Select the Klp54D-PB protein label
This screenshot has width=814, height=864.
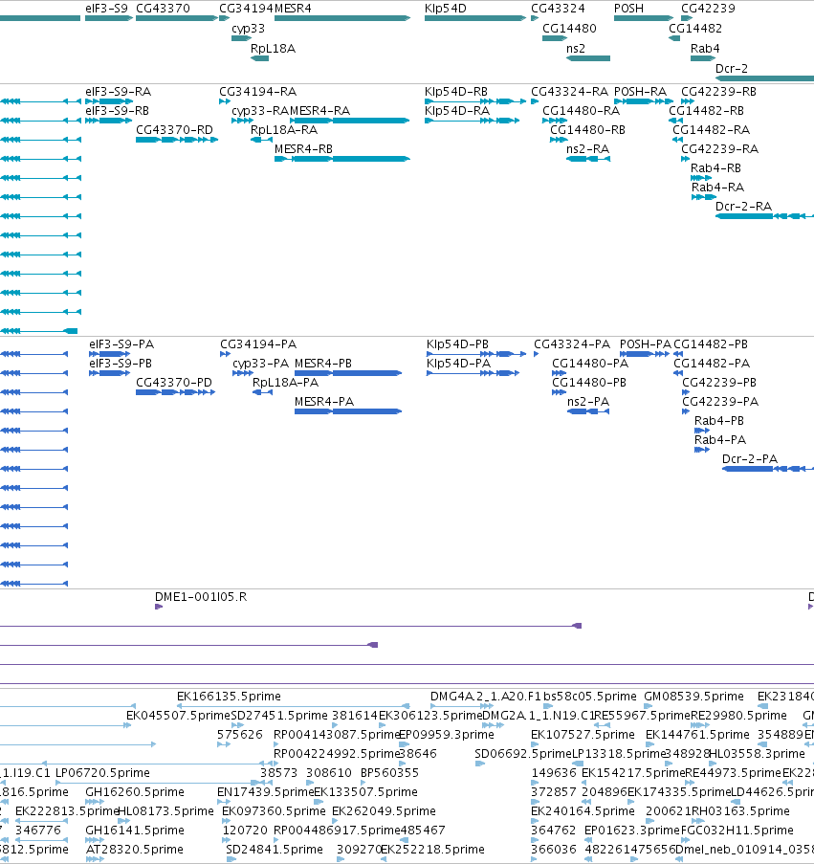click(x=457, y=344)
